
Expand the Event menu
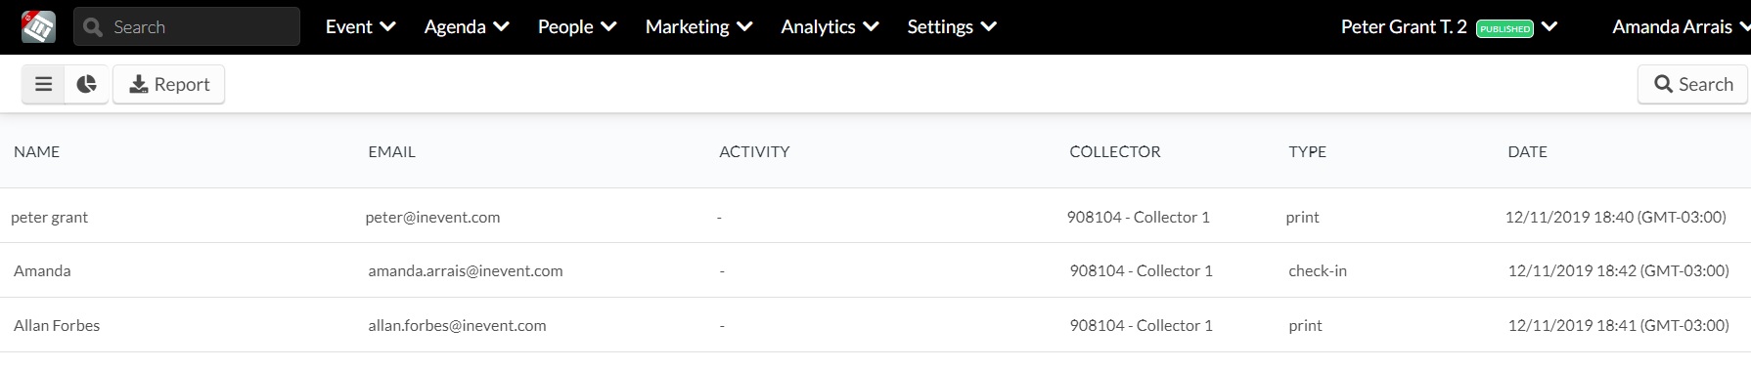(x=360, y=26)
